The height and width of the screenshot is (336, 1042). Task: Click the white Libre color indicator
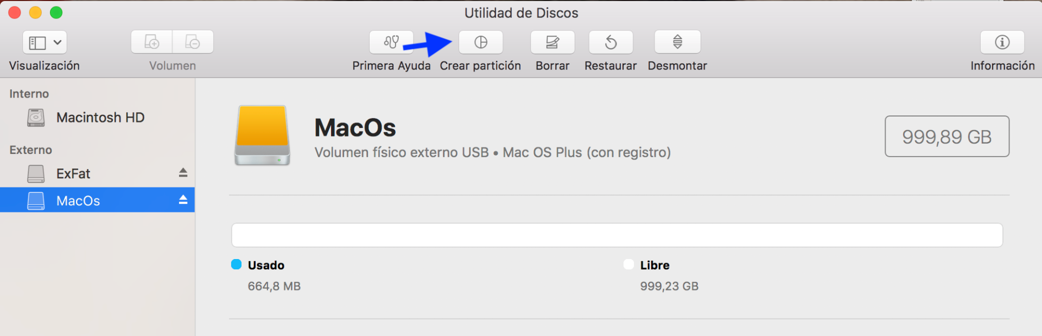(628, 264)
